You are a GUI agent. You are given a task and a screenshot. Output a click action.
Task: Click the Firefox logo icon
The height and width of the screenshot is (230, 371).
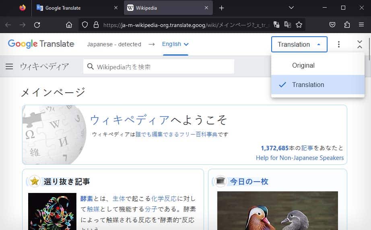point(23,8)
